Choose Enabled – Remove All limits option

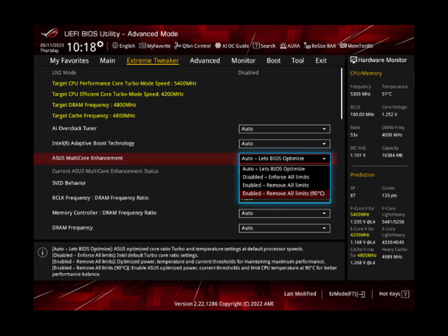pos(284,185)
